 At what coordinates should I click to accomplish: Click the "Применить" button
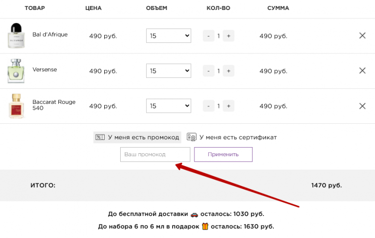click(223, 154)
